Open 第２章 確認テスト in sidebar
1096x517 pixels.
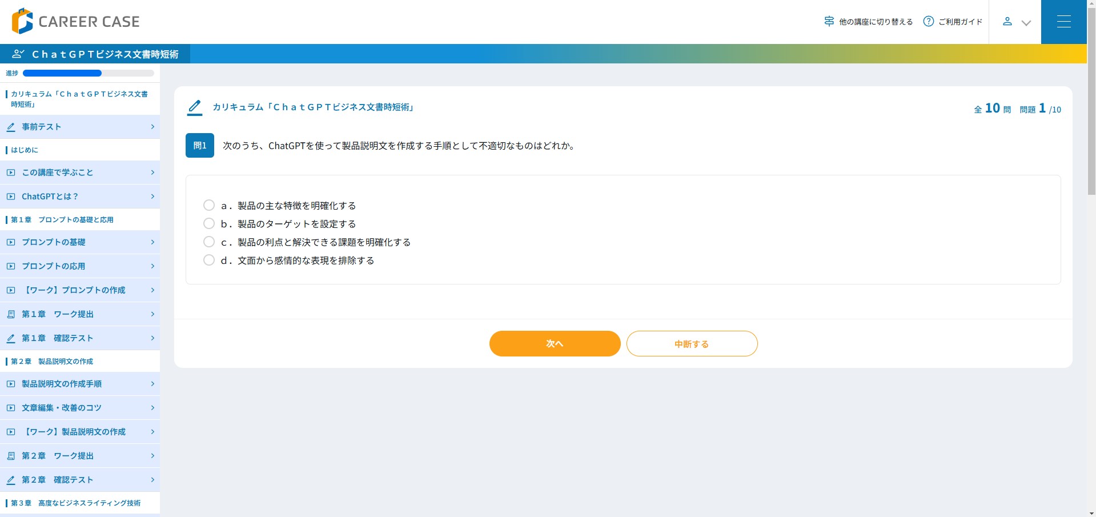57,480
